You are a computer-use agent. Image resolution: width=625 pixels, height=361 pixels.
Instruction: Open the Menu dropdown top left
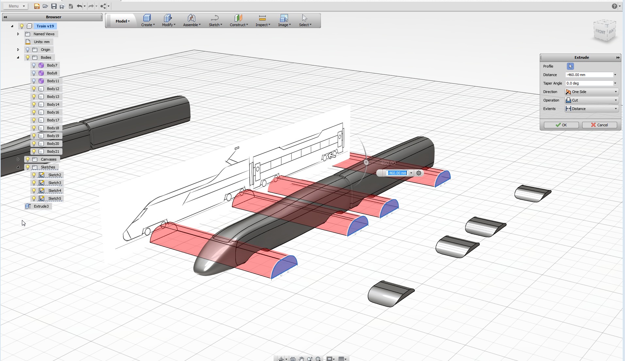pyautogui.click(x=15, y=6)
